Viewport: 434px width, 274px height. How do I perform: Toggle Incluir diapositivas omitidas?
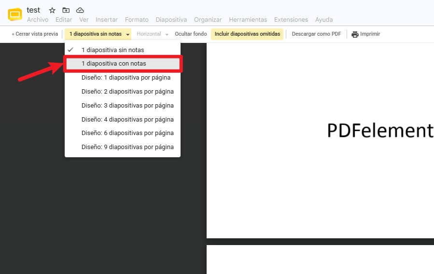coord(247,34)
